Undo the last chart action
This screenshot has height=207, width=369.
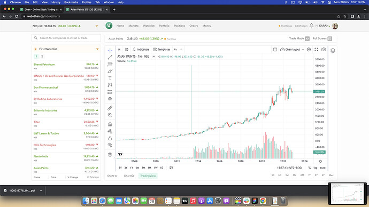(175, 49)
